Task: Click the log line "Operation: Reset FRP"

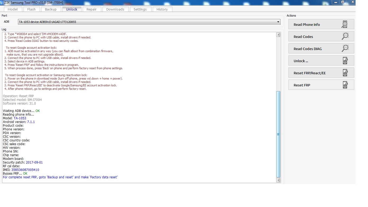Action: 18,96
